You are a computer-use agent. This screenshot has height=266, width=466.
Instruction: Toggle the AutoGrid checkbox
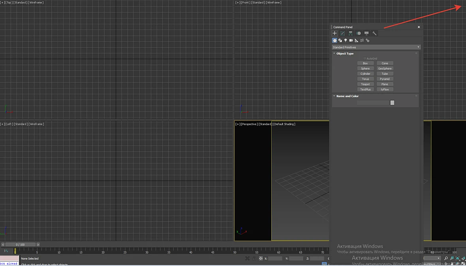(365, 58)
